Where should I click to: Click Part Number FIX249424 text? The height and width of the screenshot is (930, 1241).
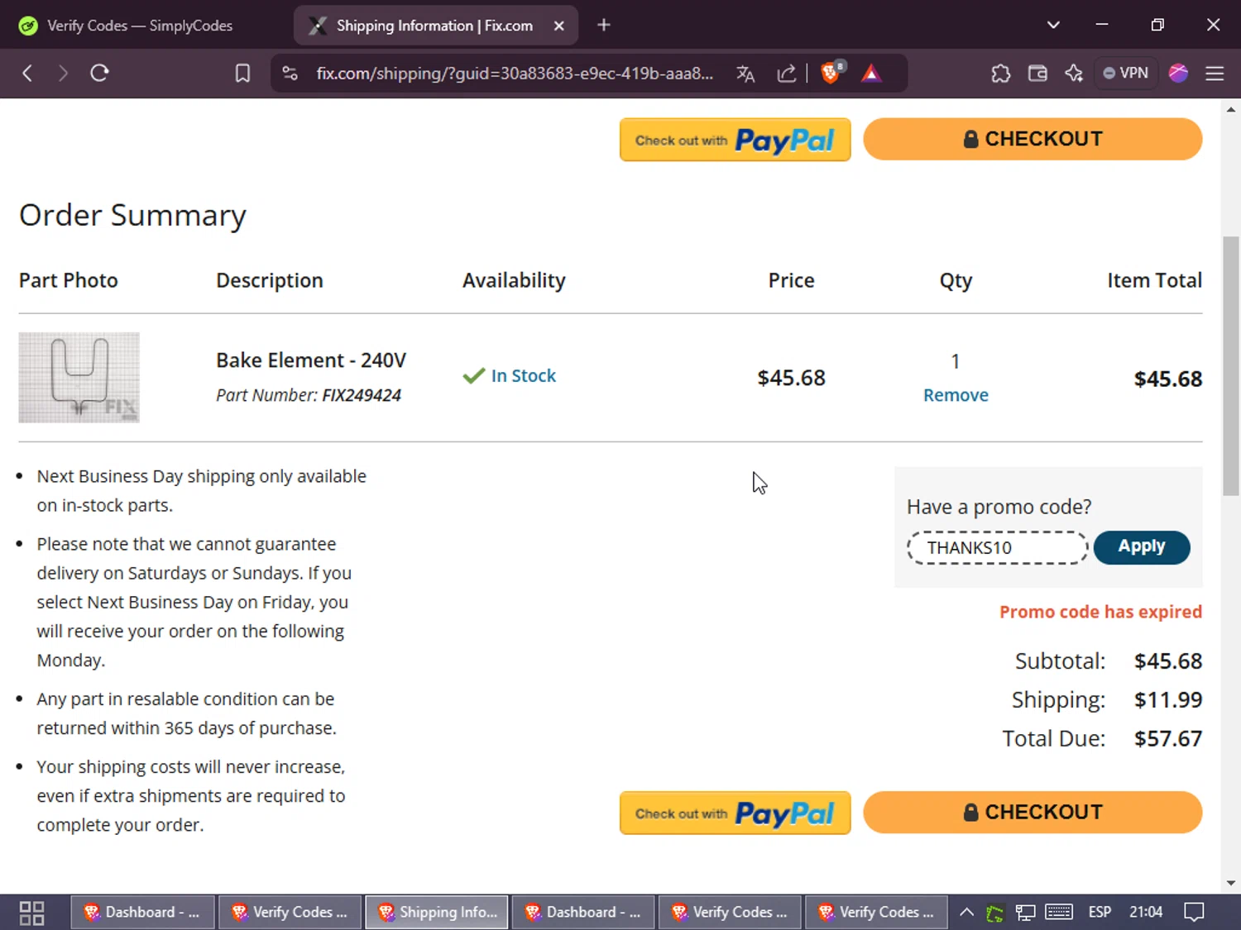pos(309,395)
